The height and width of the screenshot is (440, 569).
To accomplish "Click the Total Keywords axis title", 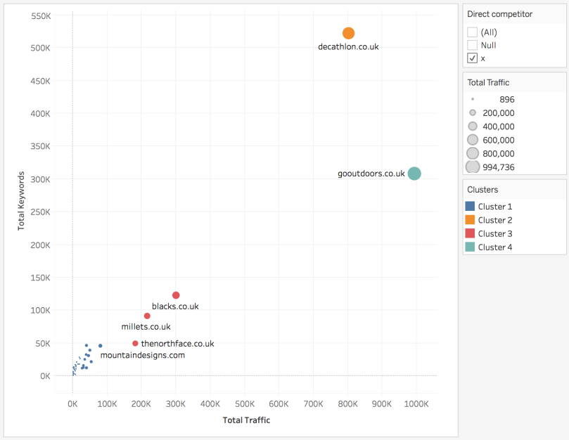I will pos(21,200).
